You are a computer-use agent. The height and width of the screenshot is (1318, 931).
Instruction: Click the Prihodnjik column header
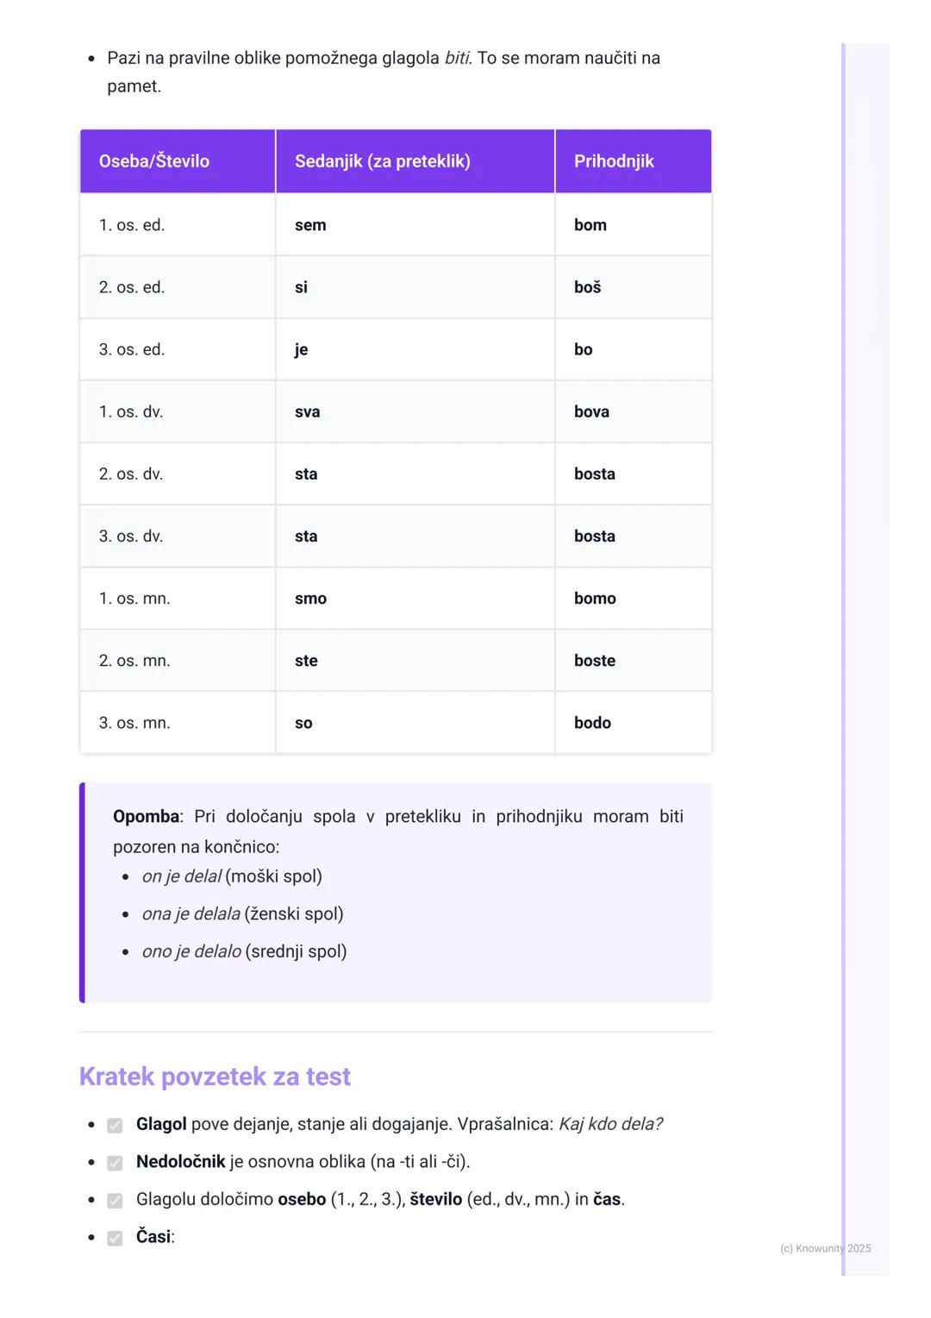point(614,161)
